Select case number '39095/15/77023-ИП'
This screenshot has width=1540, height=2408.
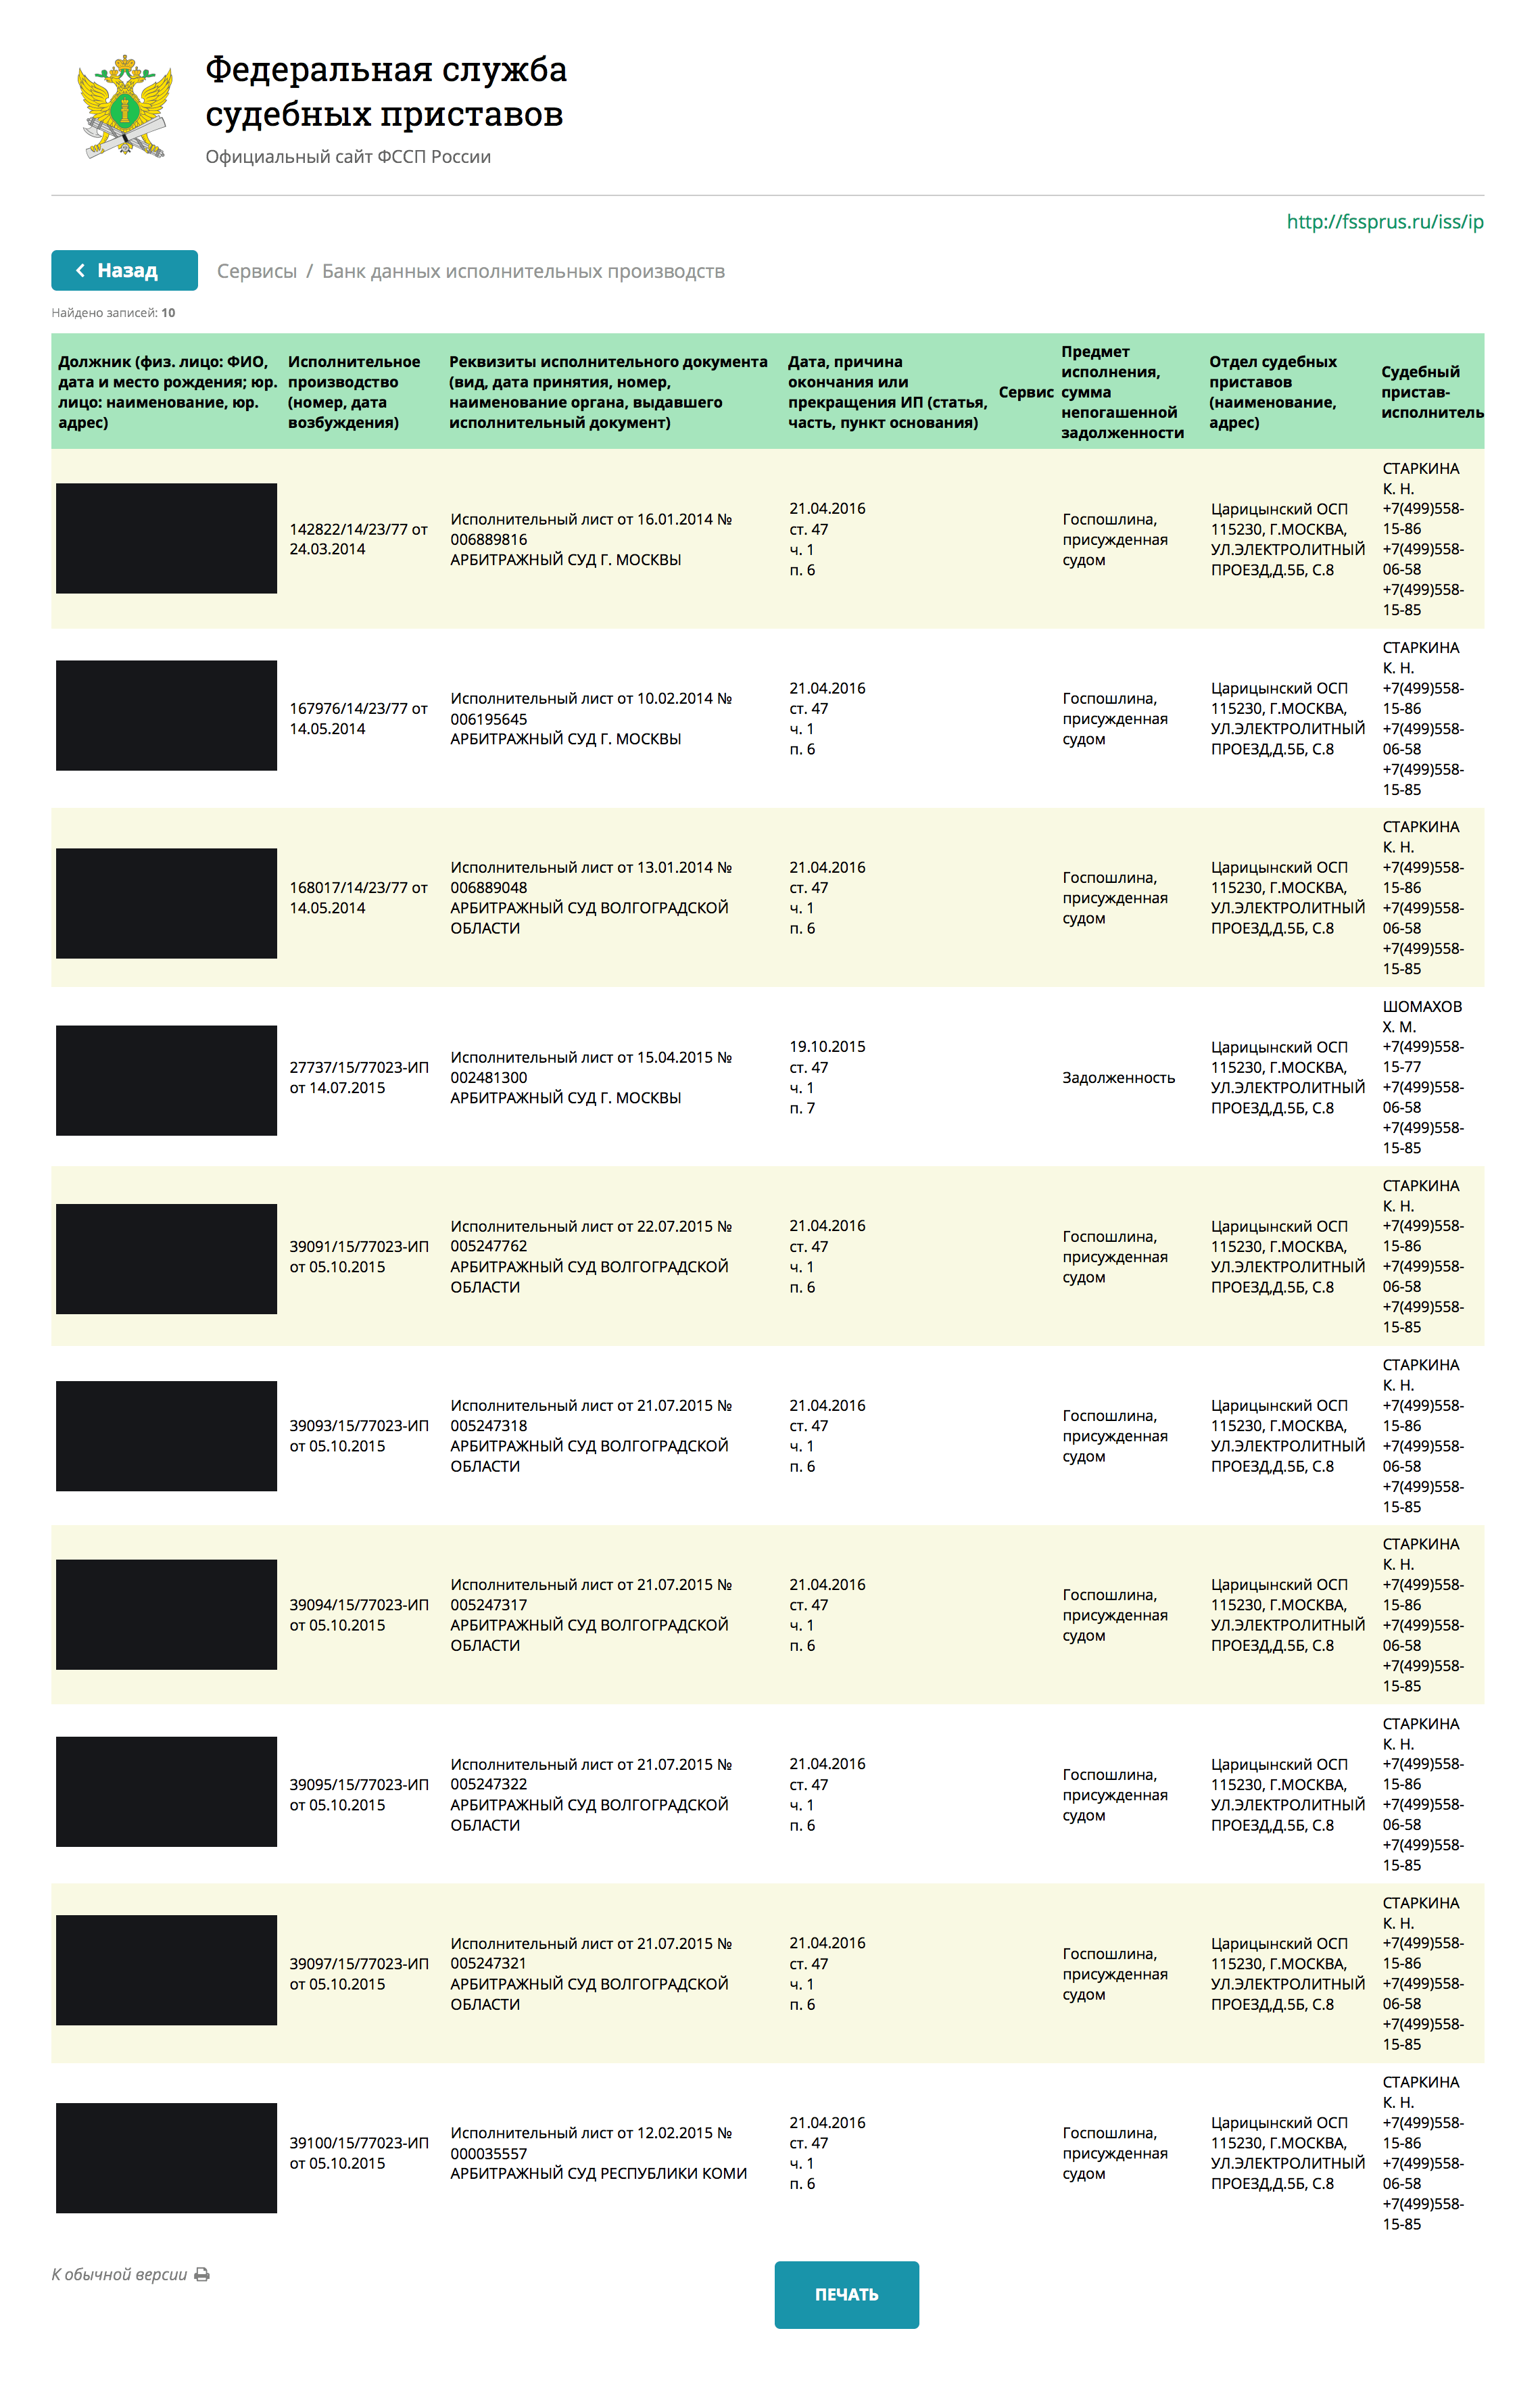[x=359, y=1794]
